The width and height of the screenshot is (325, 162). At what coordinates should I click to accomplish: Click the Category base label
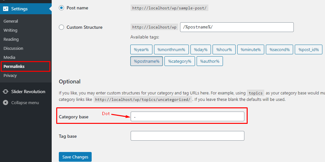tap(73, 117)
